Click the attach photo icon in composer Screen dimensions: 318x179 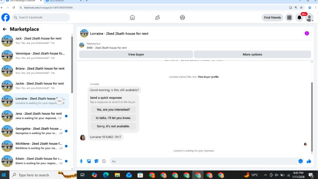89,161
